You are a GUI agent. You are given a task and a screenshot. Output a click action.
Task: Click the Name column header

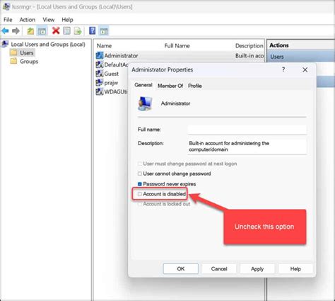(x=104, y=46)
